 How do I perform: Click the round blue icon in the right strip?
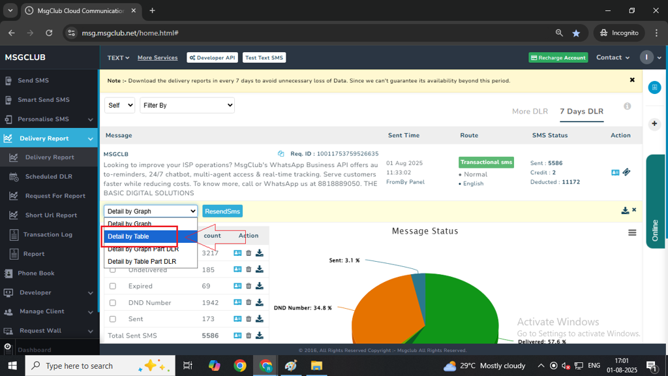654,87
